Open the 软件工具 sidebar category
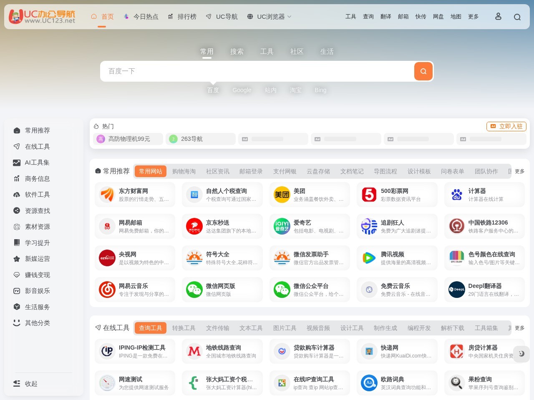534x400 pixels. (38, 195)
